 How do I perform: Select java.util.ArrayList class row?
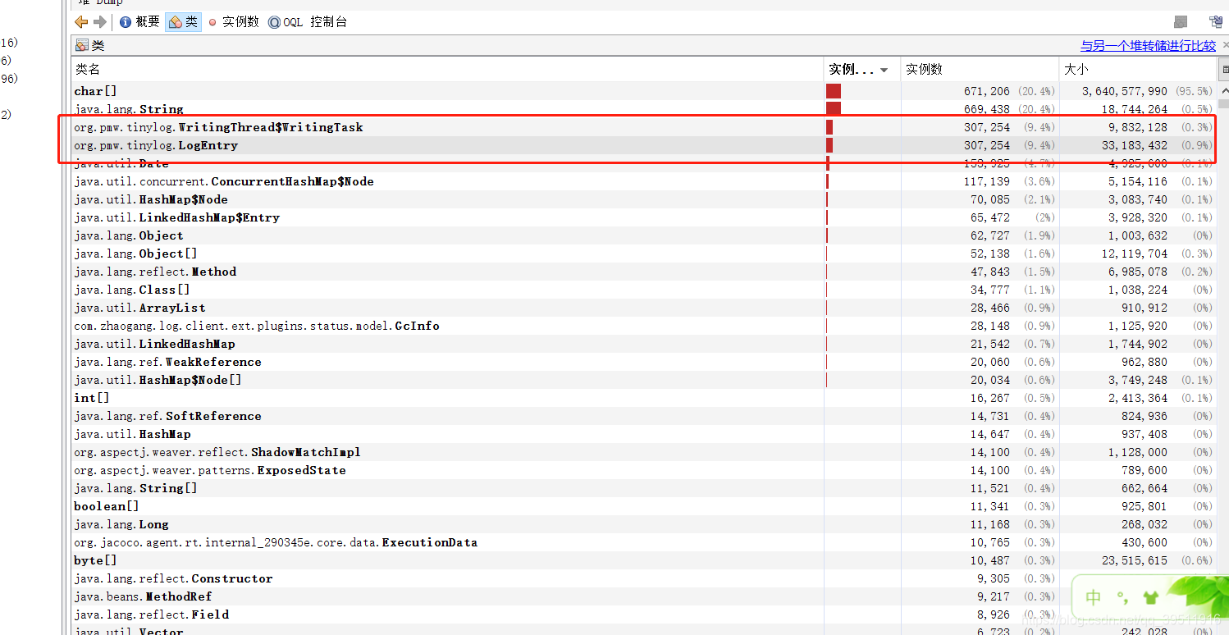644,308
